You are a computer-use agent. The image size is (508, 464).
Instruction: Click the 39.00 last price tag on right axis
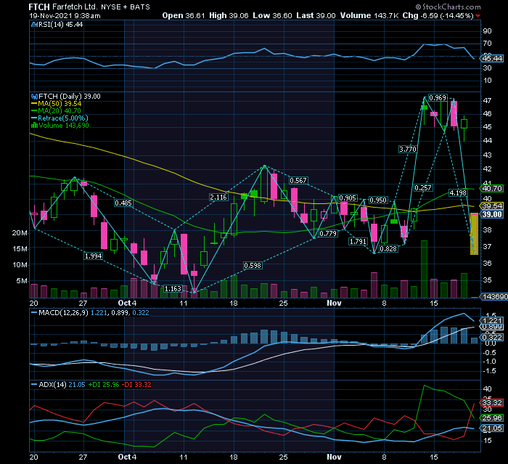[x=492, y=215]
